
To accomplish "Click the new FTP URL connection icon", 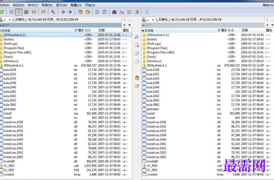I will (105, 12).
